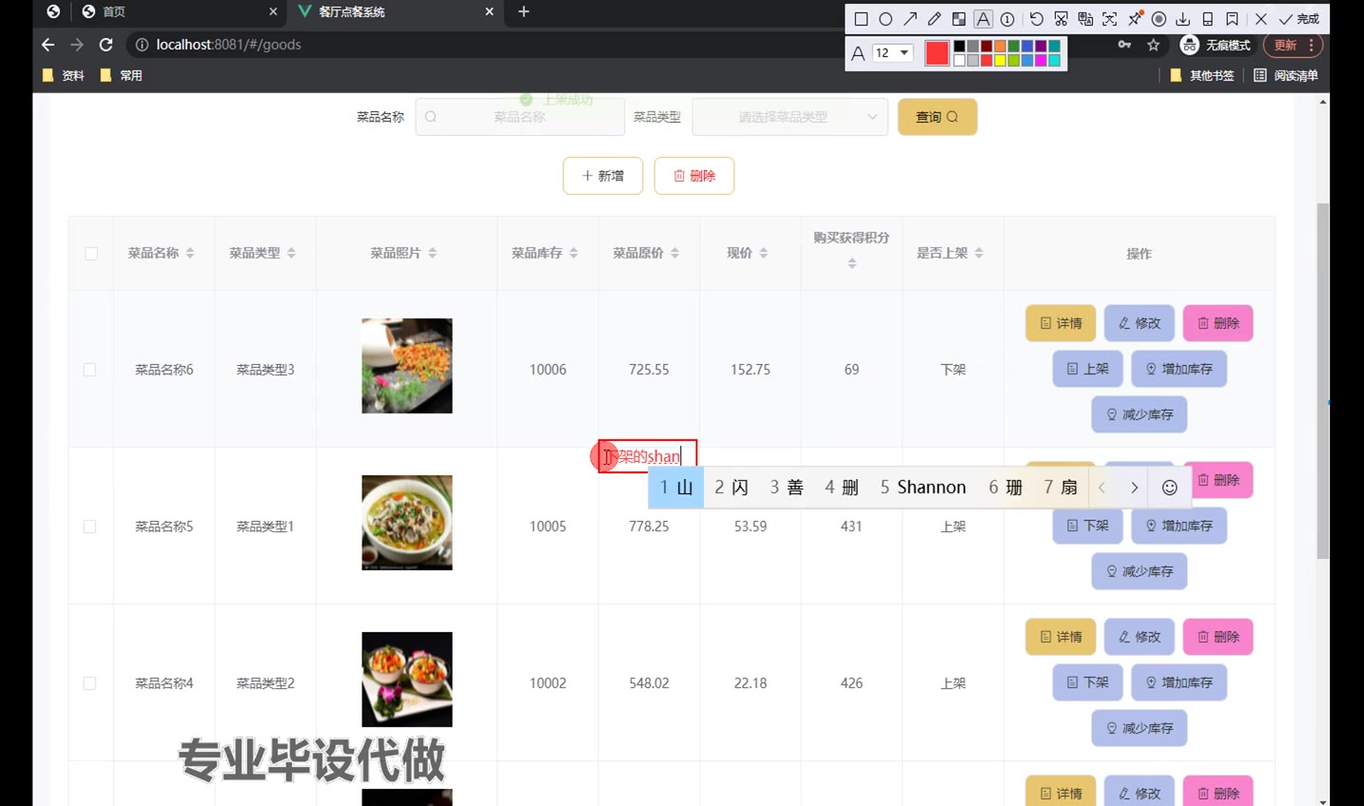The image size is (1364, 806).
Task: Open the 常用 bookmark folder
Action: pos(121,75)
